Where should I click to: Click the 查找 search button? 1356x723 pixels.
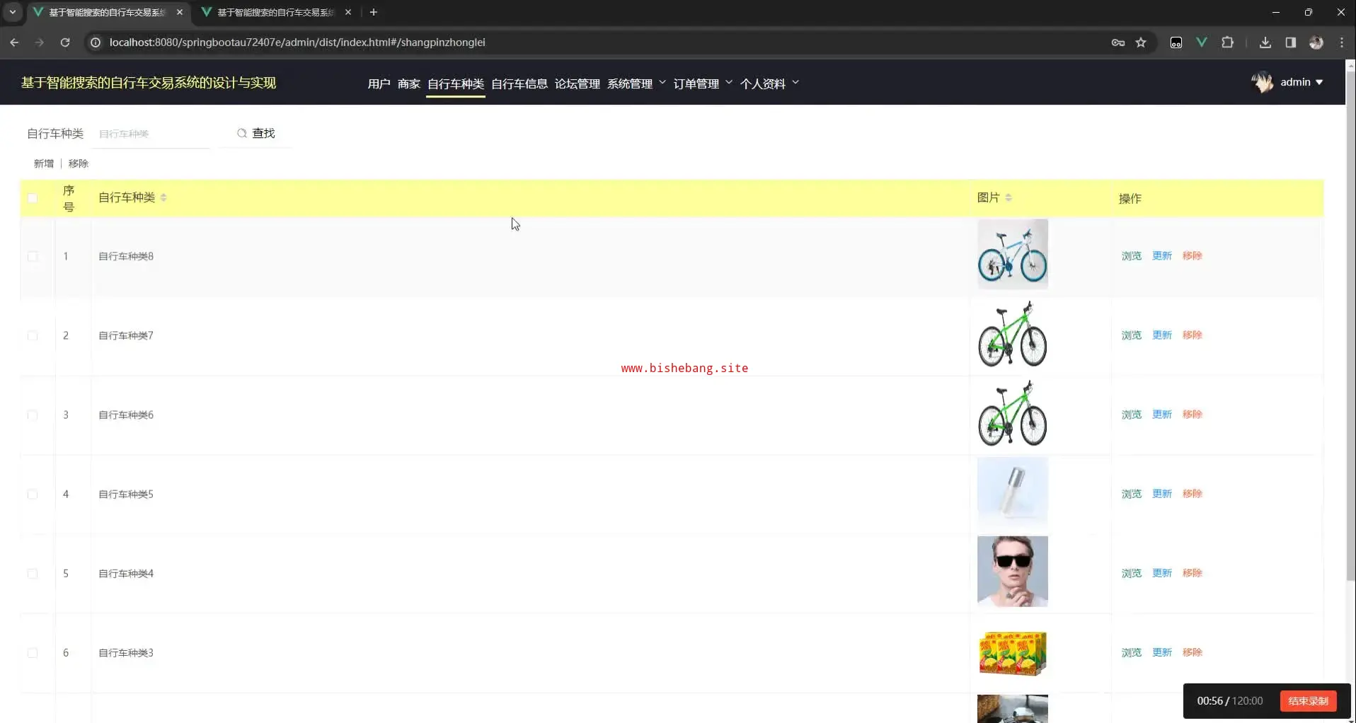click(256, 133)
